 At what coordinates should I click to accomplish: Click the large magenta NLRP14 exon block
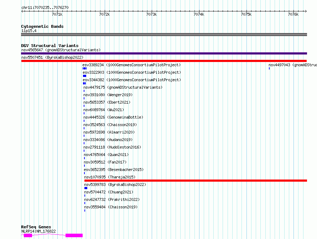74,235
